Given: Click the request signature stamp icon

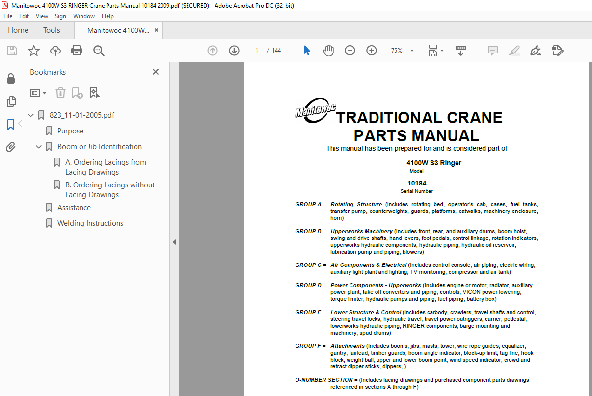Looking at the screenshot, I should pyautogui.click(x=557, y=51).
